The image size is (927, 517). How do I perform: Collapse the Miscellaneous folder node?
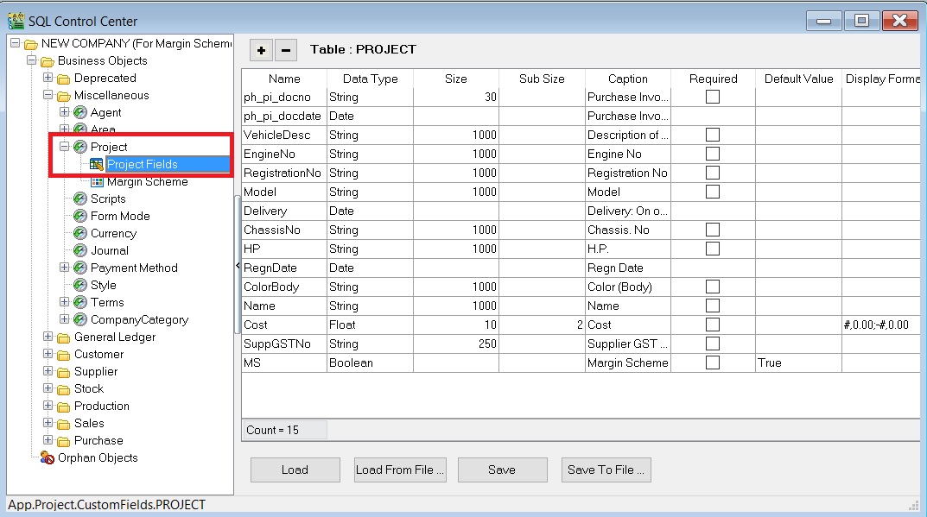(48, 95)
